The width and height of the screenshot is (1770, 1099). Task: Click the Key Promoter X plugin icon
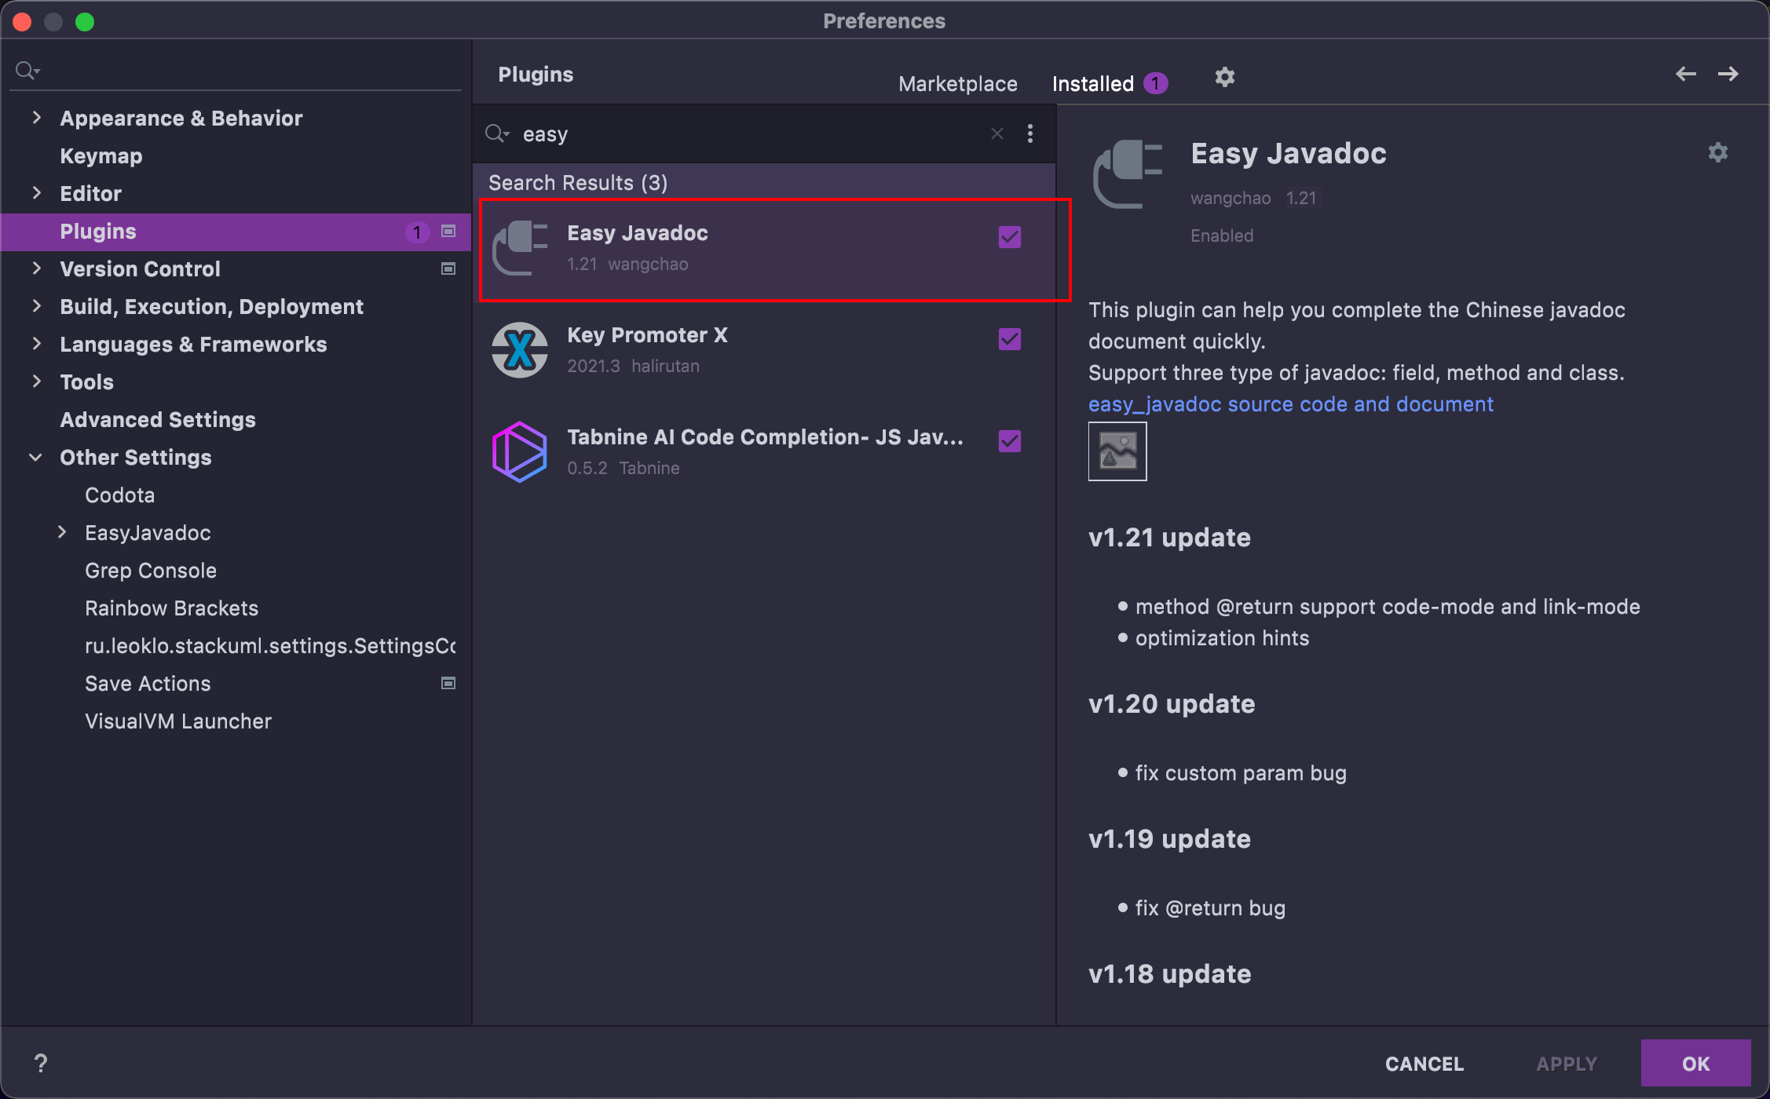tap(519, 350)
